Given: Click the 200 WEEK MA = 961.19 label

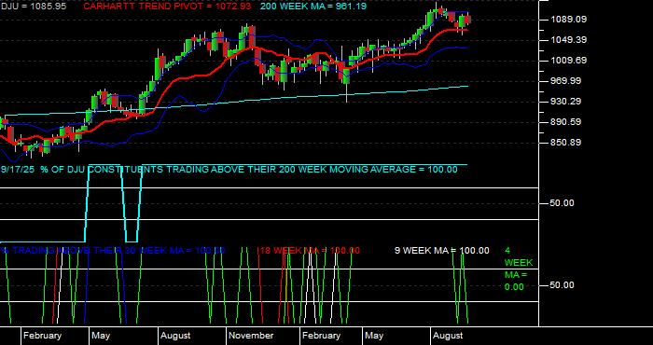Looking at the screenshot, I should (x=313, y=7).
